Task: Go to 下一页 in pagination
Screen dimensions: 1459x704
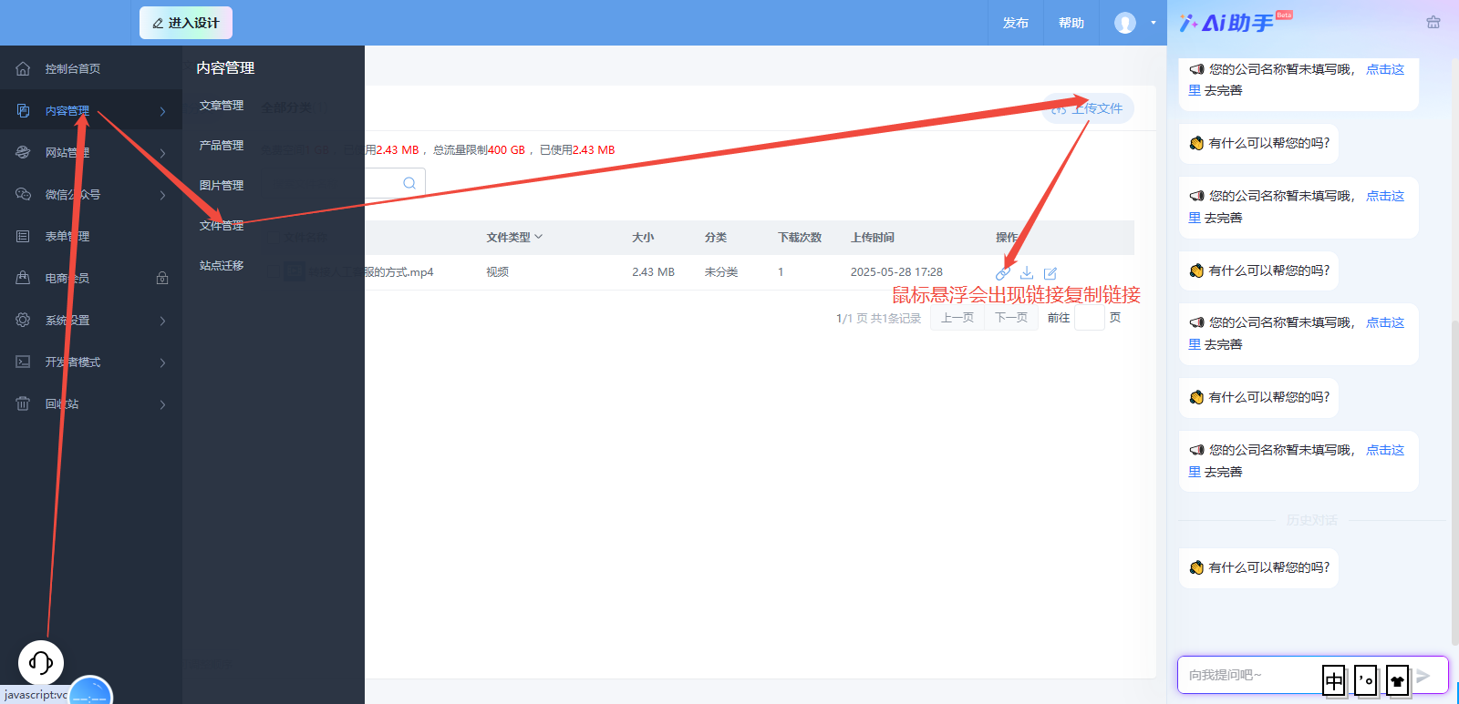Action: click(1011, 318)
